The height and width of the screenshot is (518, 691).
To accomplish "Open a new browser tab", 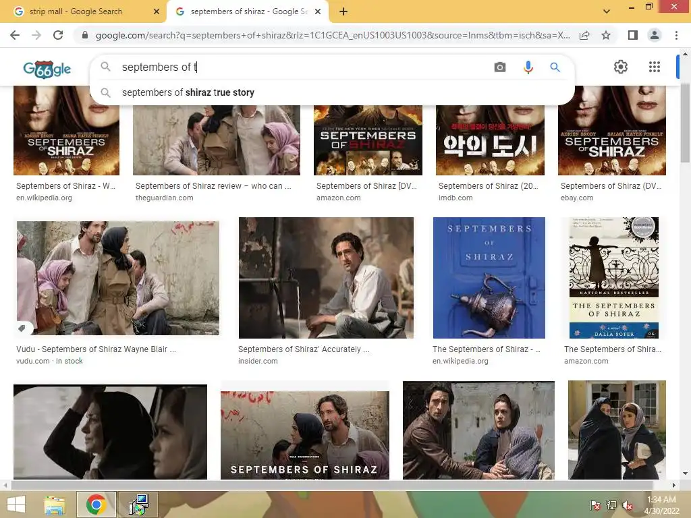I will pyautogui.click(x=343, y=12).
